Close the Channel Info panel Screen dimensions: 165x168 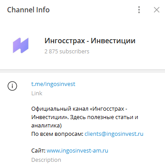(157, 10)
